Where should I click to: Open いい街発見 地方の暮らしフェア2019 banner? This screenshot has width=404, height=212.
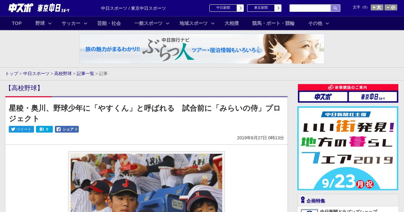click(348, 148)
